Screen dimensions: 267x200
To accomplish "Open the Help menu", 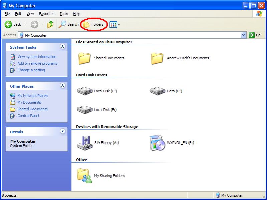I will (77, 14).
